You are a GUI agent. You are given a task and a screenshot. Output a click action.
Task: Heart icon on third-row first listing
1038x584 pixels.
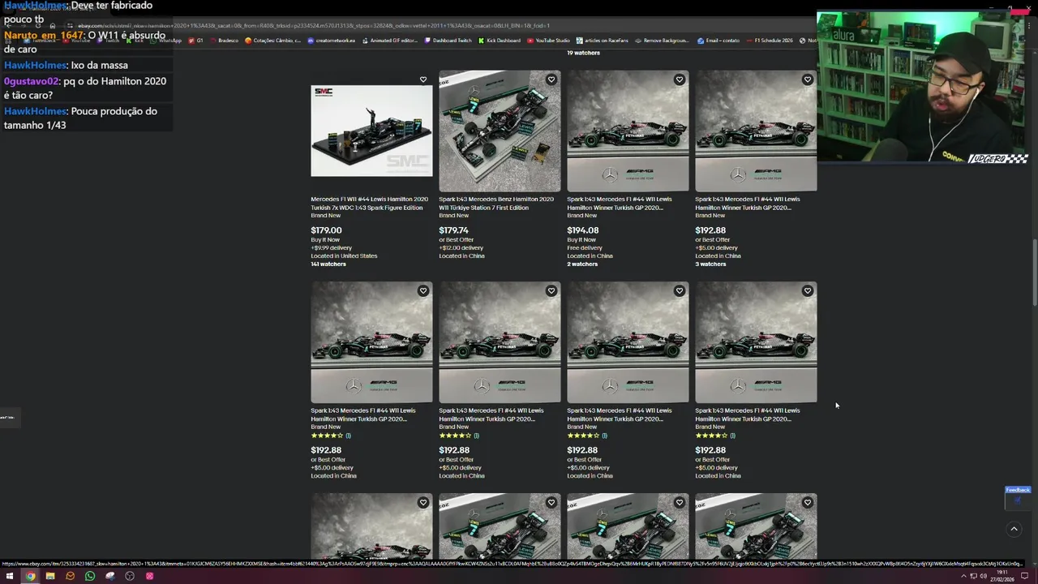(422, 503)
